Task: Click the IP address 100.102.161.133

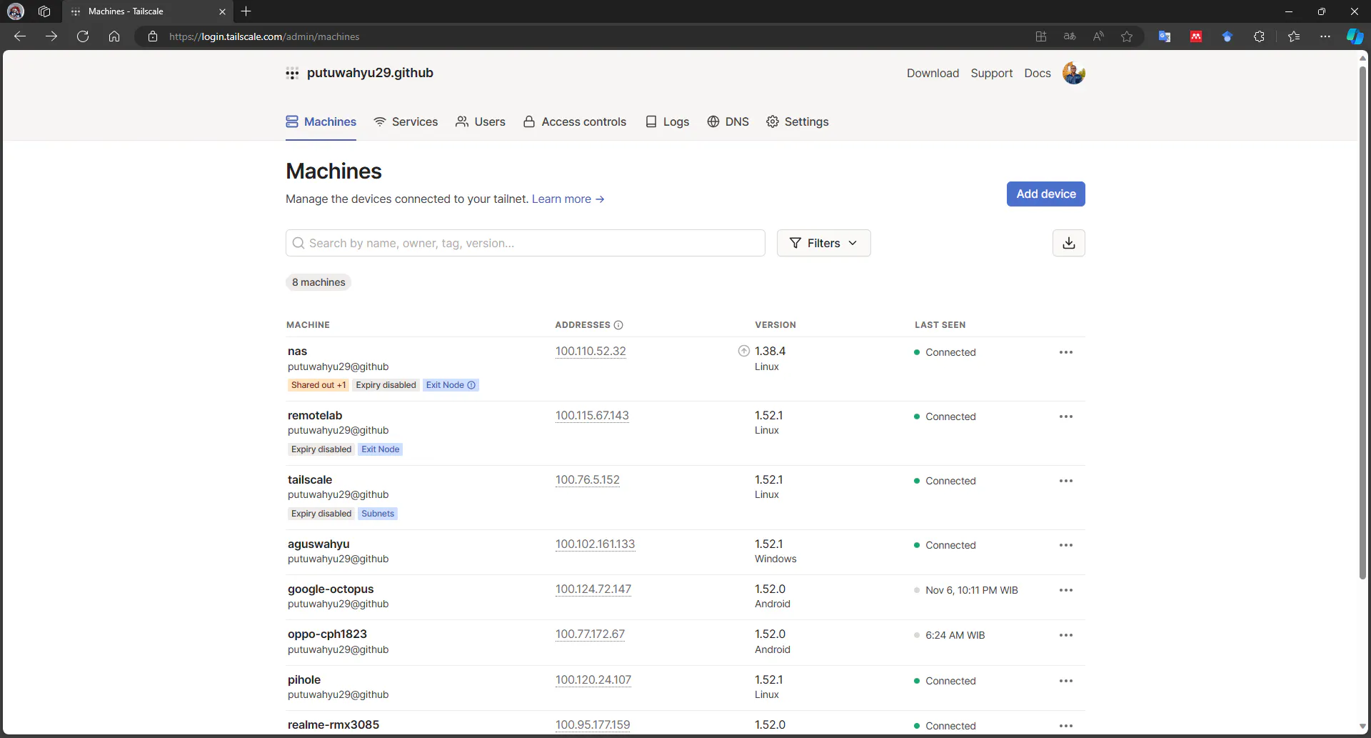Action: coord(595,544)
